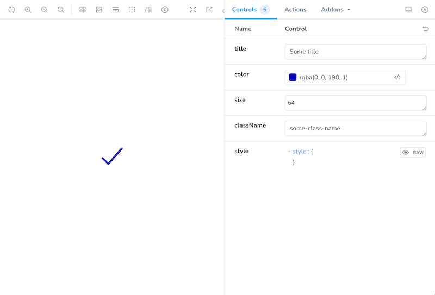This screenshot has width=435, height=295.
Task: Open the story in a new tab
Action: click(209, 10)
